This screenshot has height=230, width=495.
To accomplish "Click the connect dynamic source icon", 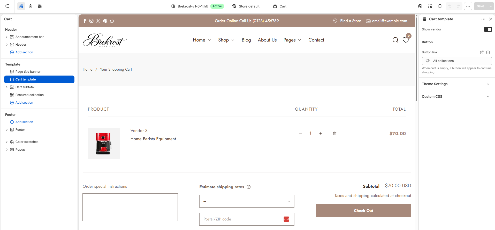I will [488, 52].
